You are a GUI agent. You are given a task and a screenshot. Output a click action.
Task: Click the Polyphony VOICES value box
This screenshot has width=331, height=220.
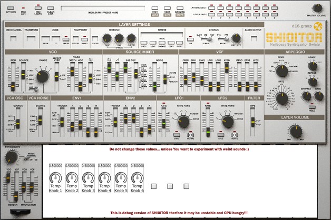75,38
